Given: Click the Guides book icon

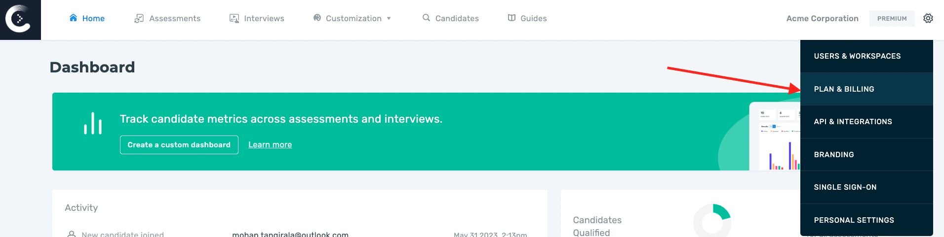Looking at the screenshot, I should (511, 18).
